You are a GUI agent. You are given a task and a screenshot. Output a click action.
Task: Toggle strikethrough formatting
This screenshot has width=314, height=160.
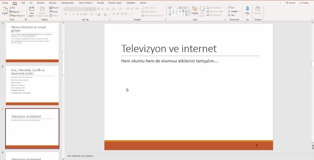pos(81,14)
